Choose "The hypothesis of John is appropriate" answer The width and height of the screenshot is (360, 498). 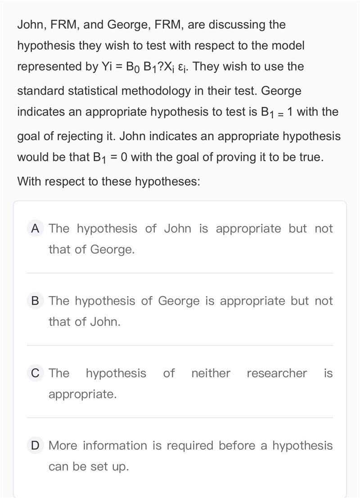[x=191, y=228]
